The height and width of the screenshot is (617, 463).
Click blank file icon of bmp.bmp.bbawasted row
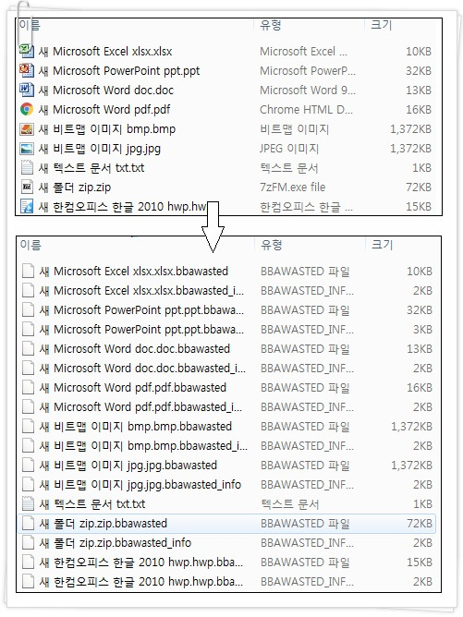(28, 426)
